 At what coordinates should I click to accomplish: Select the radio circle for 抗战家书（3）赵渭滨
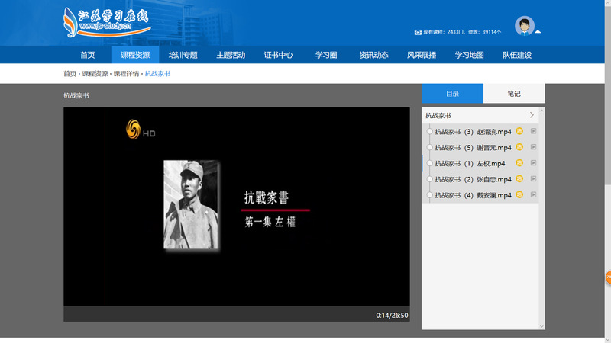pyautogui.click(x=430, y=132)
